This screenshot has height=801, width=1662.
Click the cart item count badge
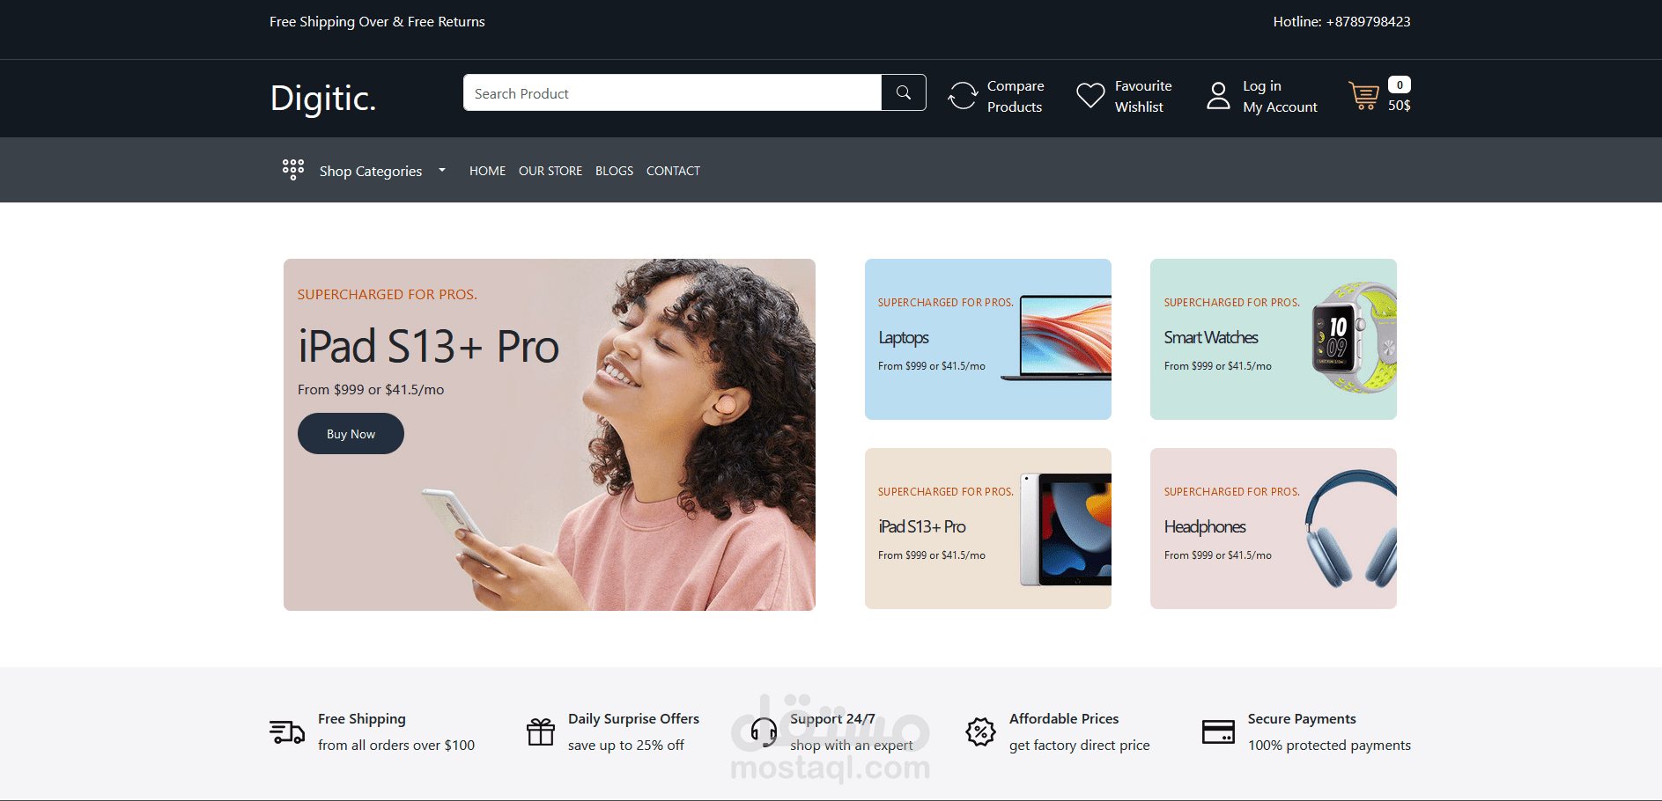pyautogui.click(x=1398, y=85)
